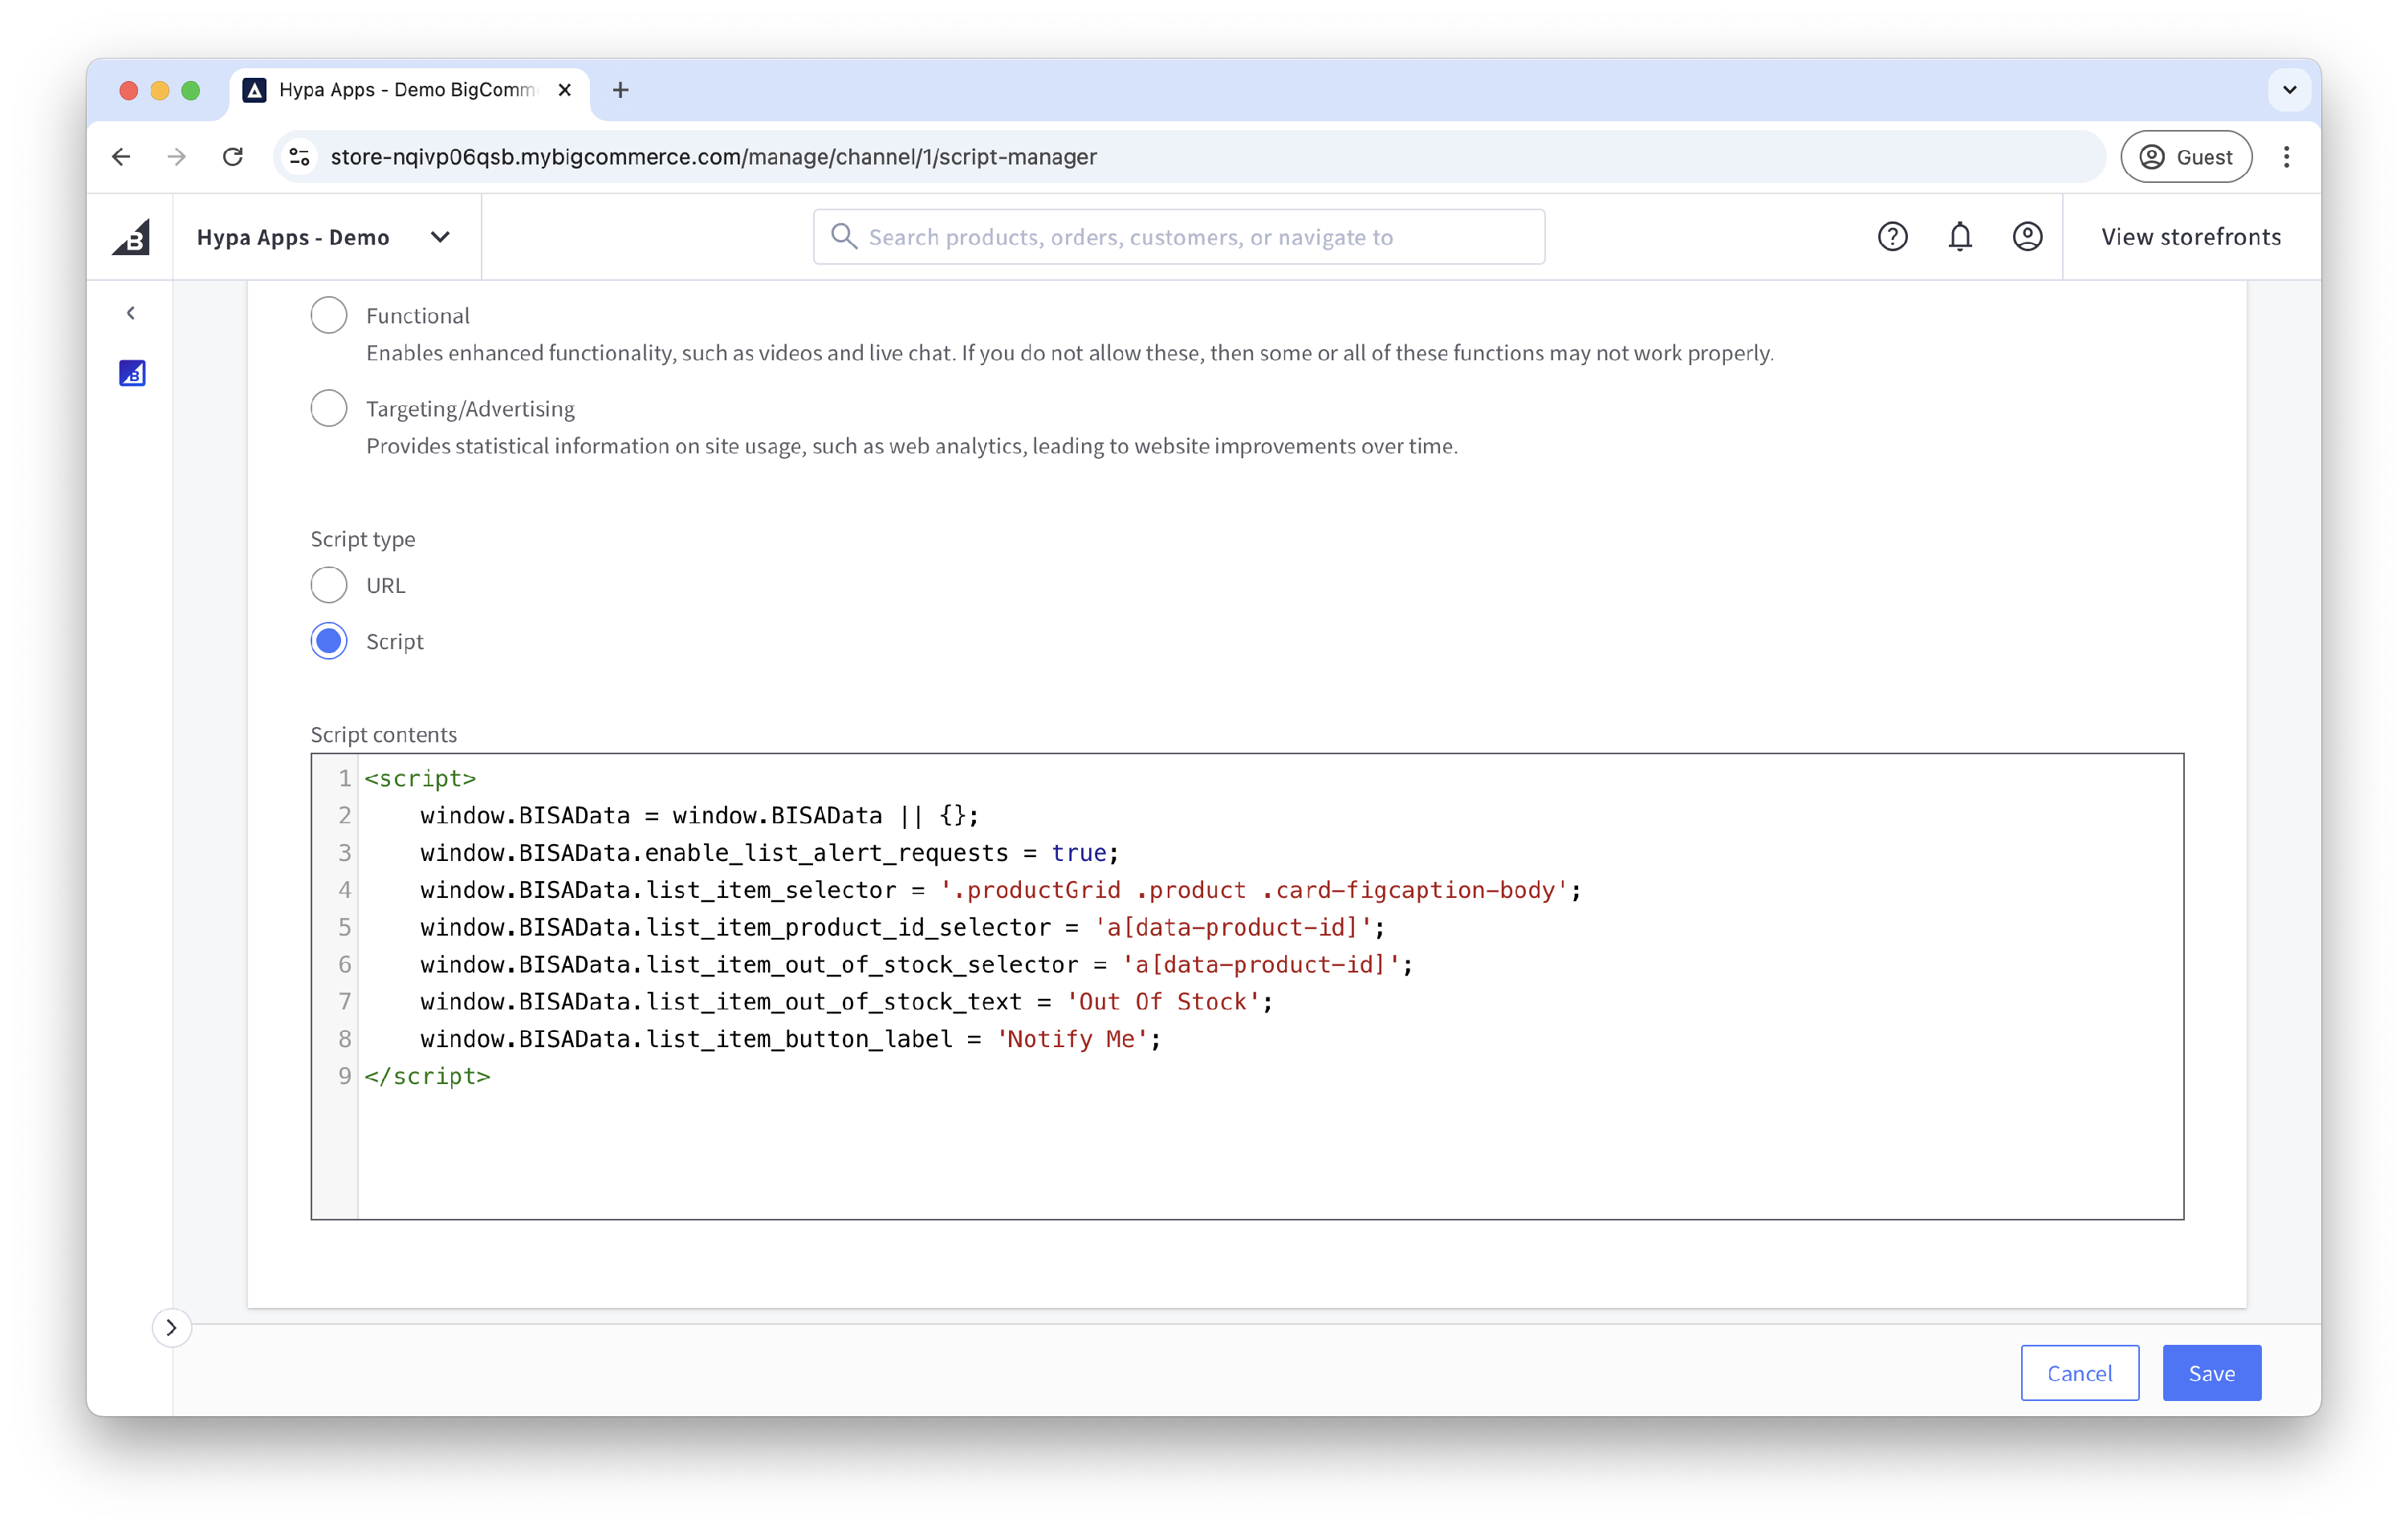The width and height of the screenshot is (2408, 1531).
Task: Select the URL script type radio
Action: [329, 585]
